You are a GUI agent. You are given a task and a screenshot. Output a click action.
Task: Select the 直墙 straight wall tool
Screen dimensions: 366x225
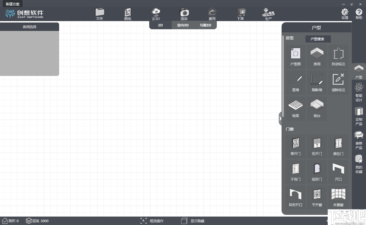click(x=296, y=83)
